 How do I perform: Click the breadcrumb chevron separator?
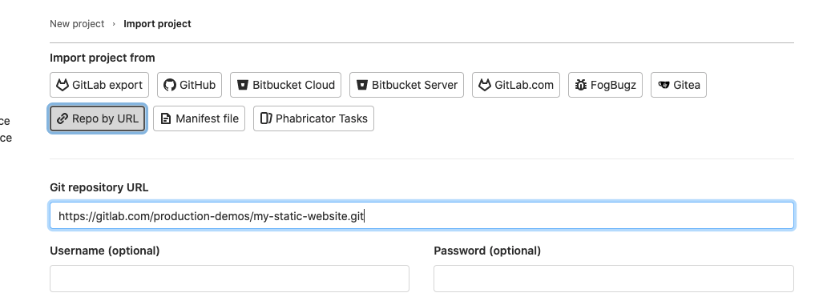pyautogui.click(x=114, y=24)
